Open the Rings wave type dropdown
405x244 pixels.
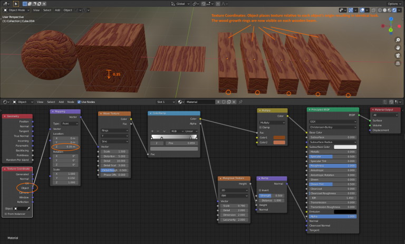click(113, 130)
